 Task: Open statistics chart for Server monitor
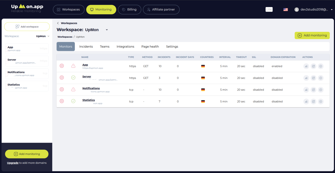pyautogui.click(x=306, y=78)
